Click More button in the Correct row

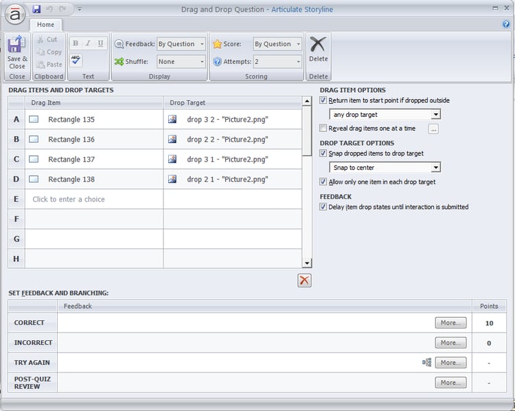pos(450,322)
